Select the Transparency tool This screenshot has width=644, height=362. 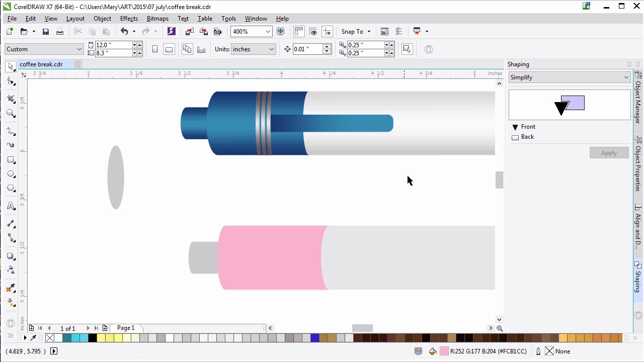pos(11,270)
